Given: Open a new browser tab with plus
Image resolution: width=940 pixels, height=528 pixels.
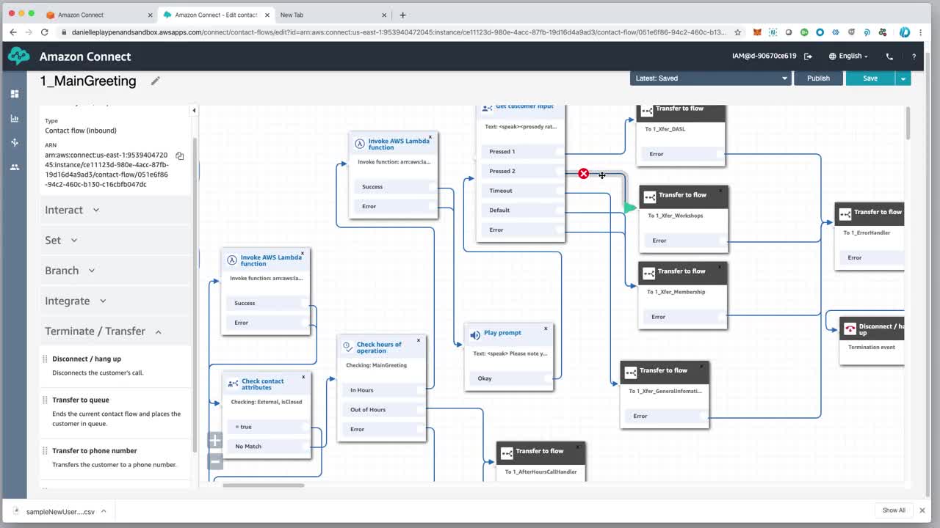Looking at the screenshot, I should tap(402, 15).
